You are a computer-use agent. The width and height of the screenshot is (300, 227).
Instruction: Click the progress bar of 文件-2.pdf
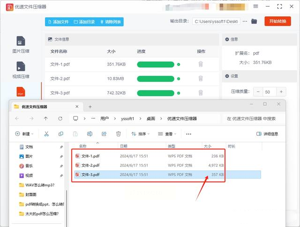(x=156, y=79)
